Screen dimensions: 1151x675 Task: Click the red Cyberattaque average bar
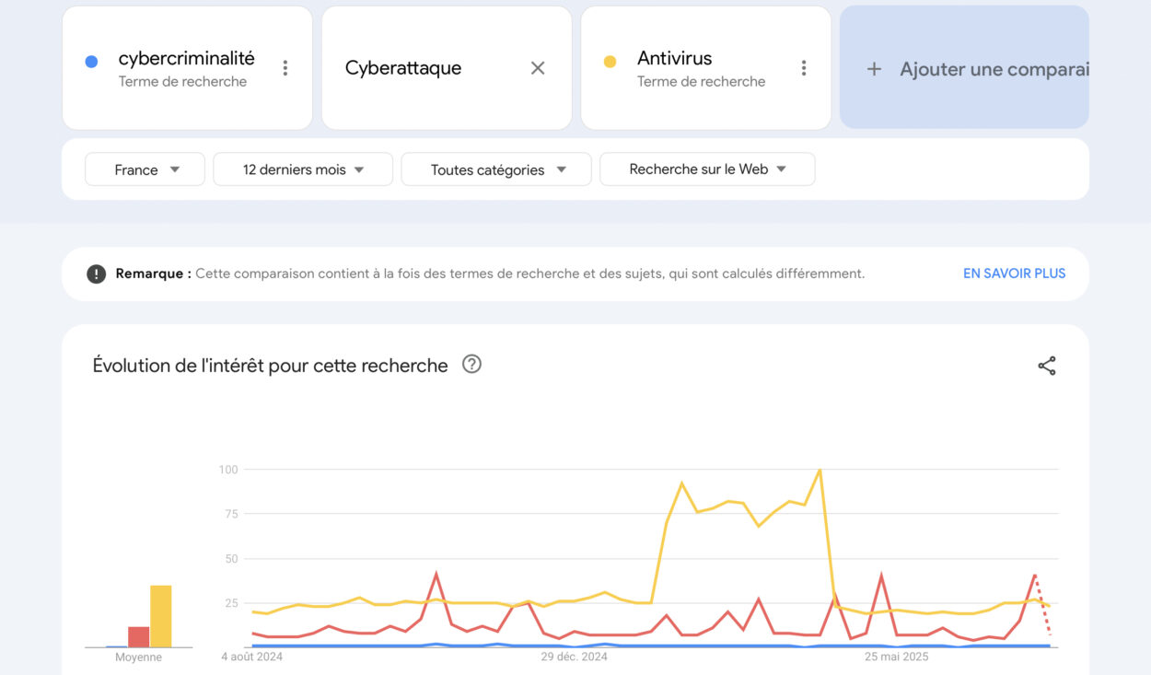click(138, 636)
